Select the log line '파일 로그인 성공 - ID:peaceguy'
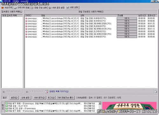Viewport: 159px width, 115px height. 22,108
